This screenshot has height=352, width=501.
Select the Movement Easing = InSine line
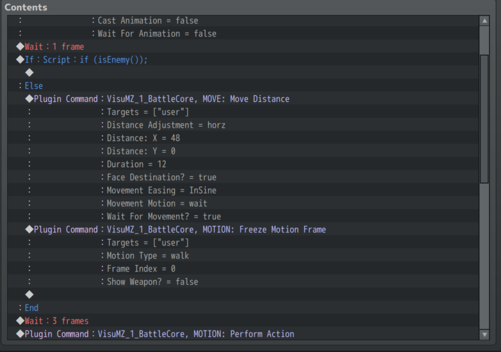coord(243,190)
